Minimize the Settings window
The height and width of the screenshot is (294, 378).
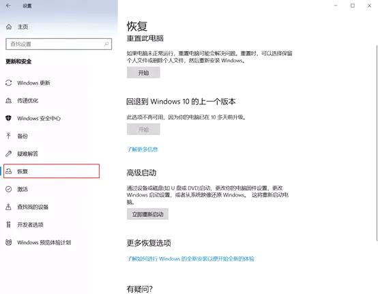click(x=336, y=5)
